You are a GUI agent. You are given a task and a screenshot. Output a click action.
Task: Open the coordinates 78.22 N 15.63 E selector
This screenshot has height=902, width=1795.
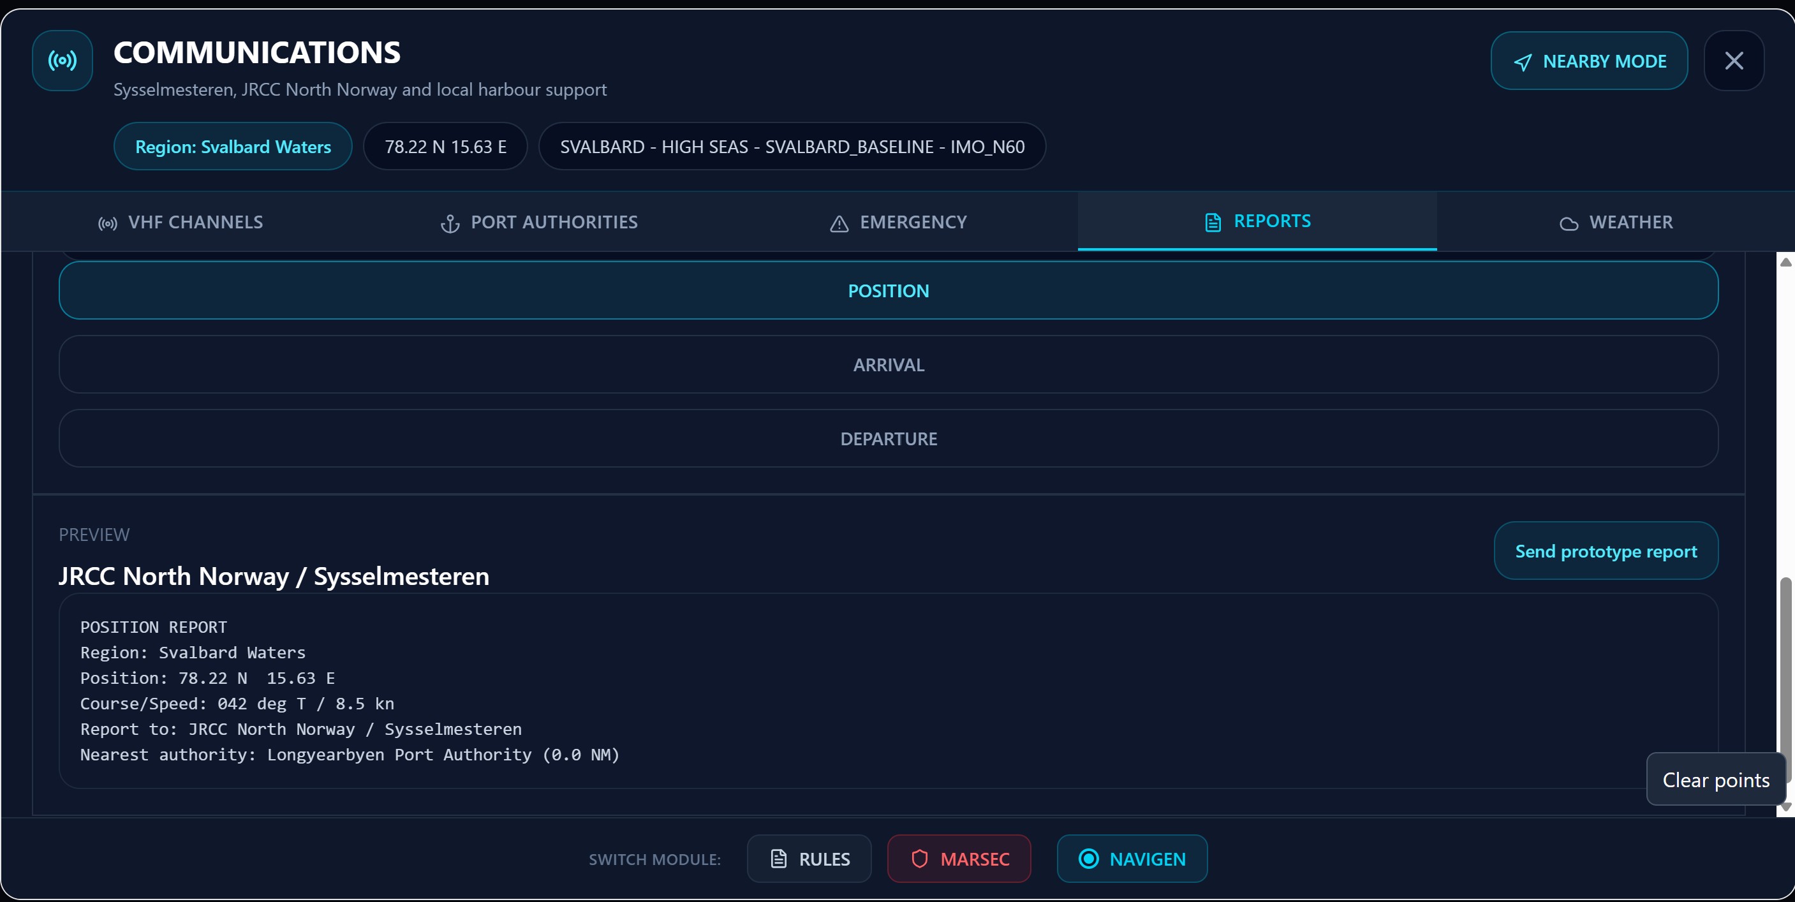445,146
